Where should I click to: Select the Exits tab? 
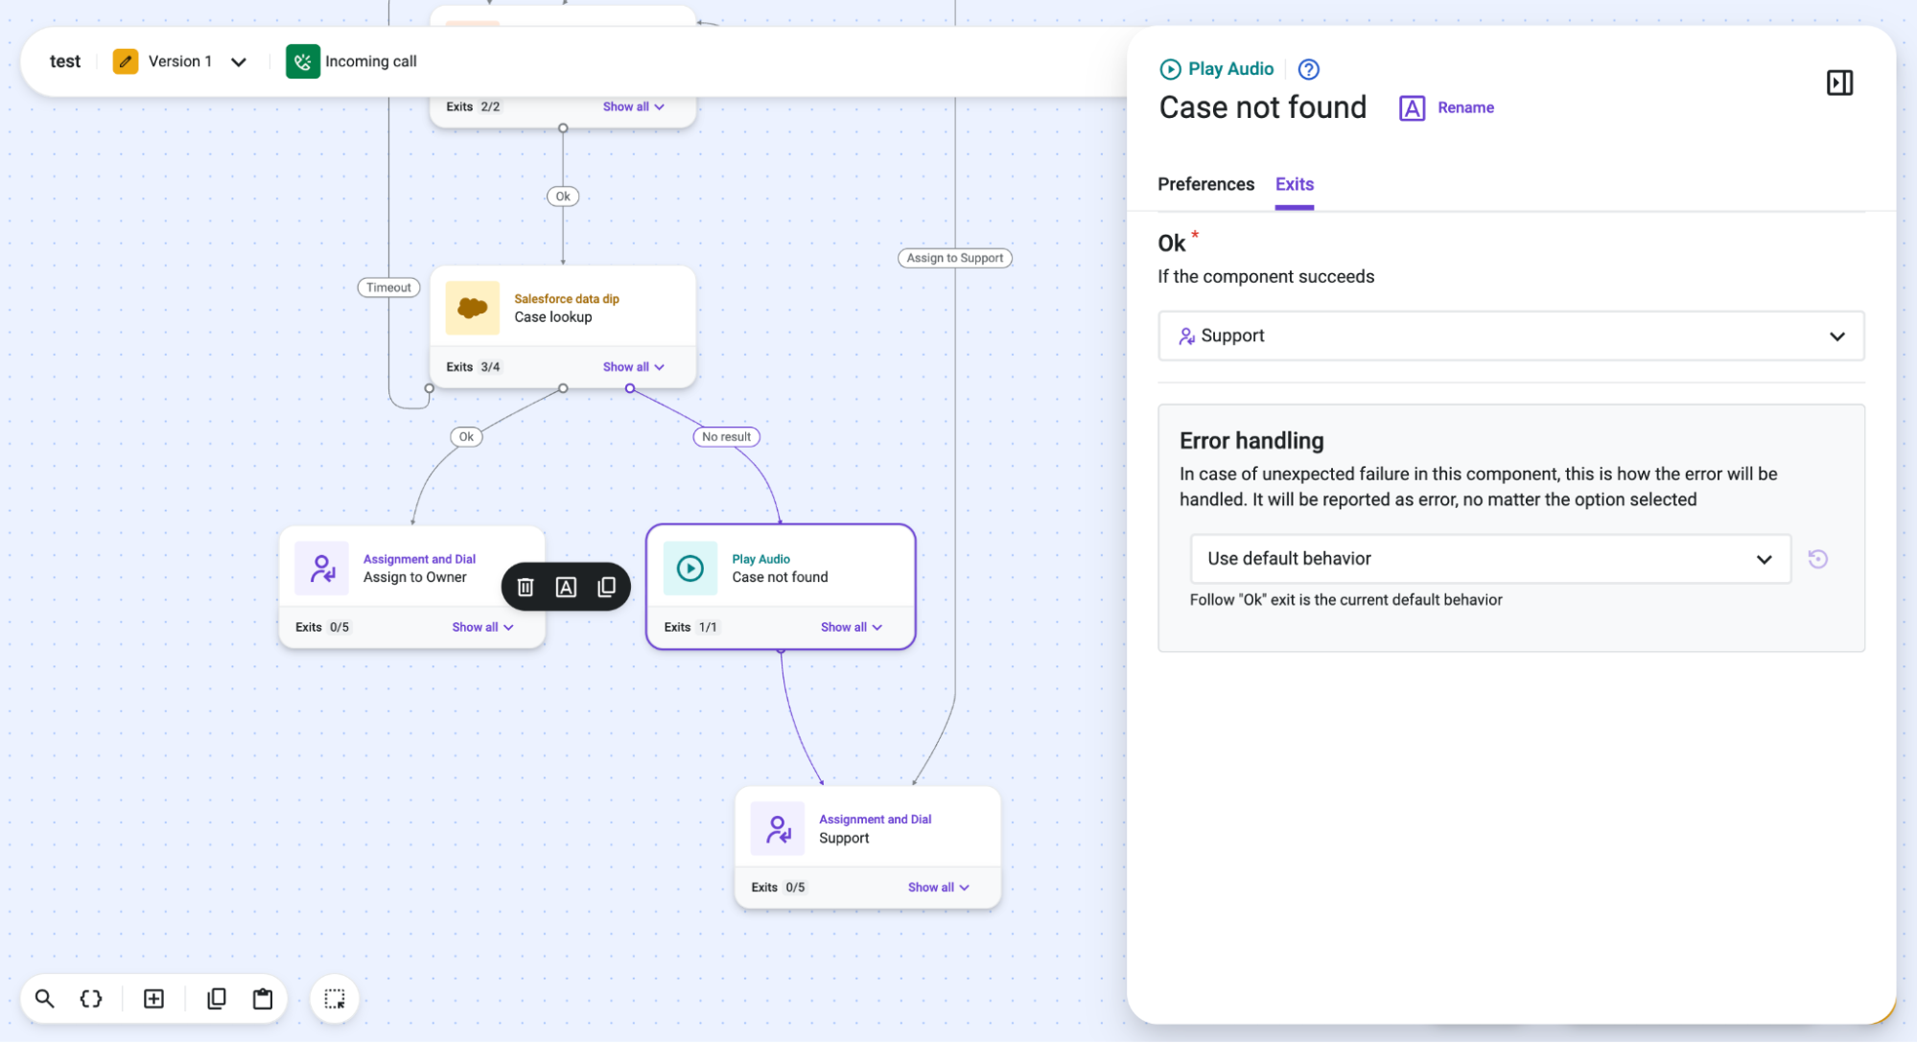pyautogui.click(x=1295, y=184)
